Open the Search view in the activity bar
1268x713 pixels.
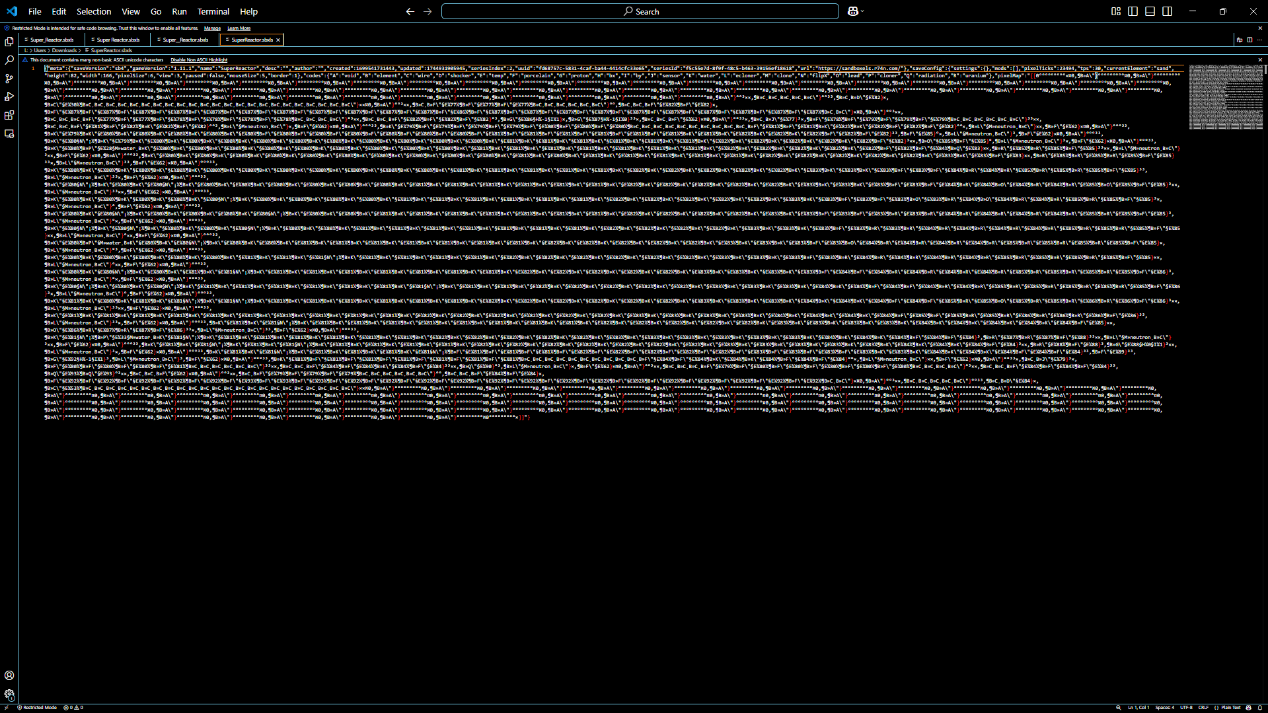[x=9, y=60]
